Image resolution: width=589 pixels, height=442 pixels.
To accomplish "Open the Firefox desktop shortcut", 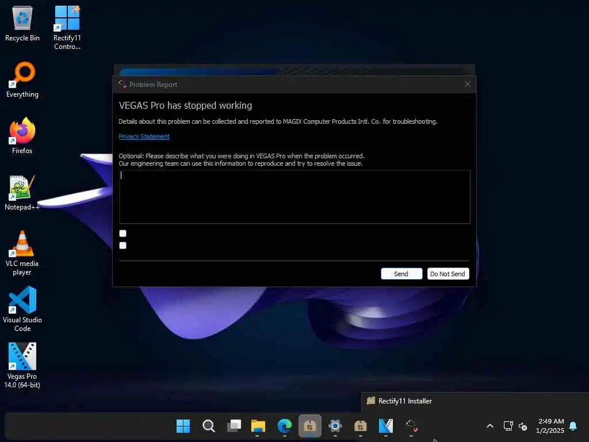I will tap(22, 136).
